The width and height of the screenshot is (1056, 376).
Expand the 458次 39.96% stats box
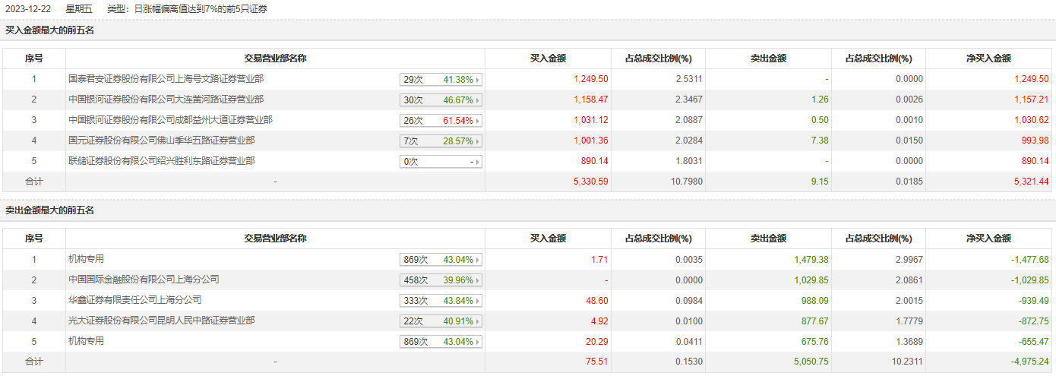[x=441, y=280]
